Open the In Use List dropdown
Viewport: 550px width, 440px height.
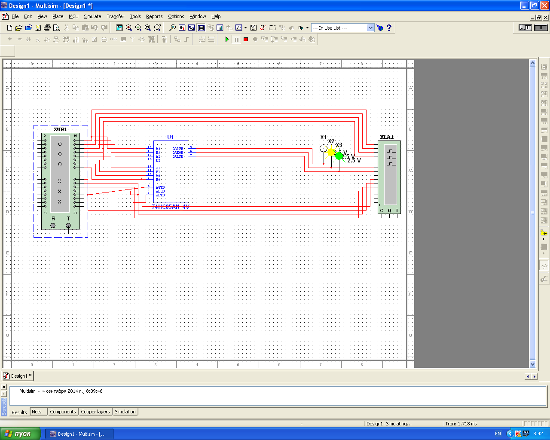click(371, 28)
